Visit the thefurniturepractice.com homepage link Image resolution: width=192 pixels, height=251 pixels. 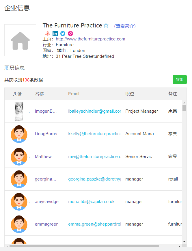[x=90, y=39]
